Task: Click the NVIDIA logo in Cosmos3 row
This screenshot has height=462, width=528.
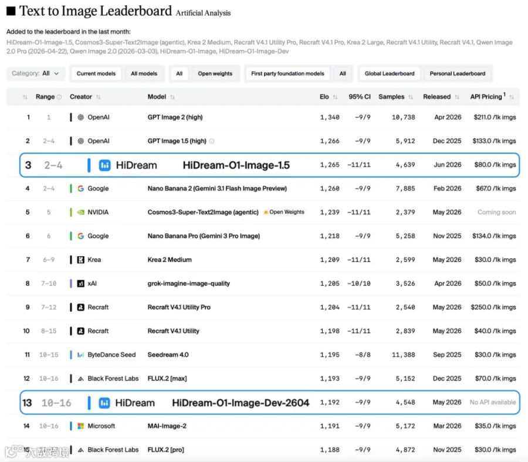Action: 81,212
